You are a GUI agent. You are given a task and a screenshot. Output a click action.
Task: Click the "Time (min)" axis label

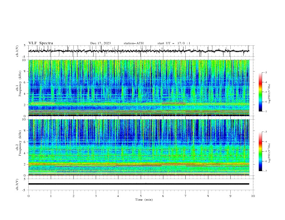144,200
